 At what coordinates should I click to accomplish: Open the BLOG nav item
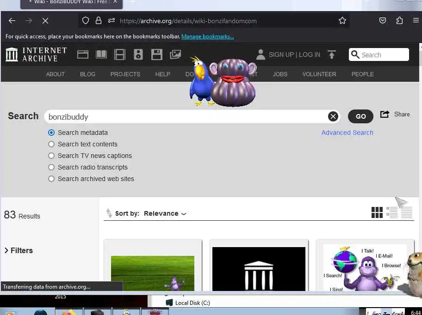click(x=87, y=74)
